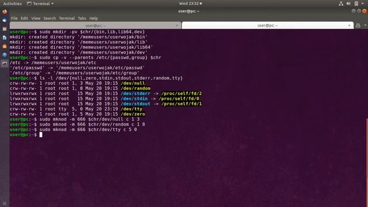
Task: Open the File menu
Action: pos(14,18)
